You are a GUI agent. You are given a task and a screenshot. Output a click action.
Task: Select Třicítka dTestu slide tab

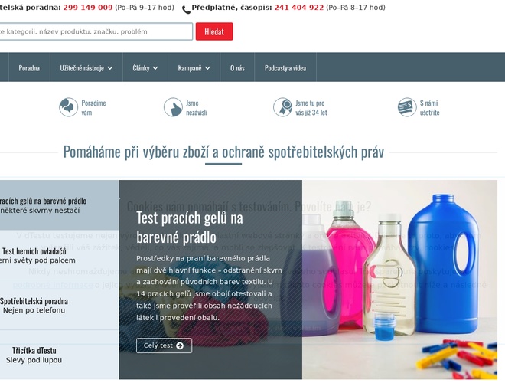34,355
